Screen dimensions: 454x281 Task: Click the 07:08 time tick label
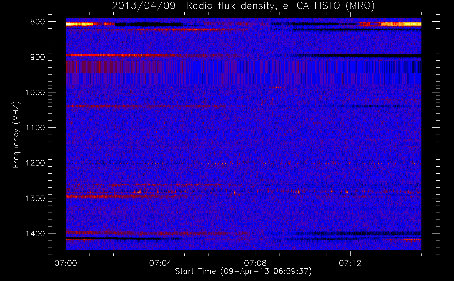point(255,263)
